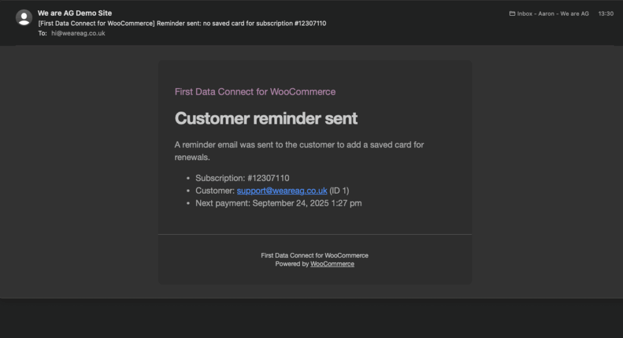Image resolution: width=623 pixels, height=338 pixels.
Task: Click the Powered by footer text
Action: click(292, 264)
